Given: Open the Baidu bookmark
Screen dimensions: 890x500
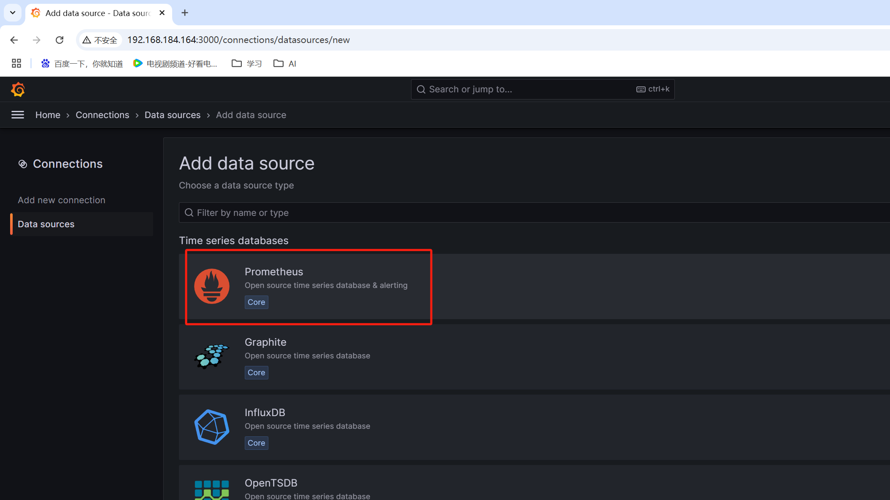Looking at the screenshot, I should (82, 64).
